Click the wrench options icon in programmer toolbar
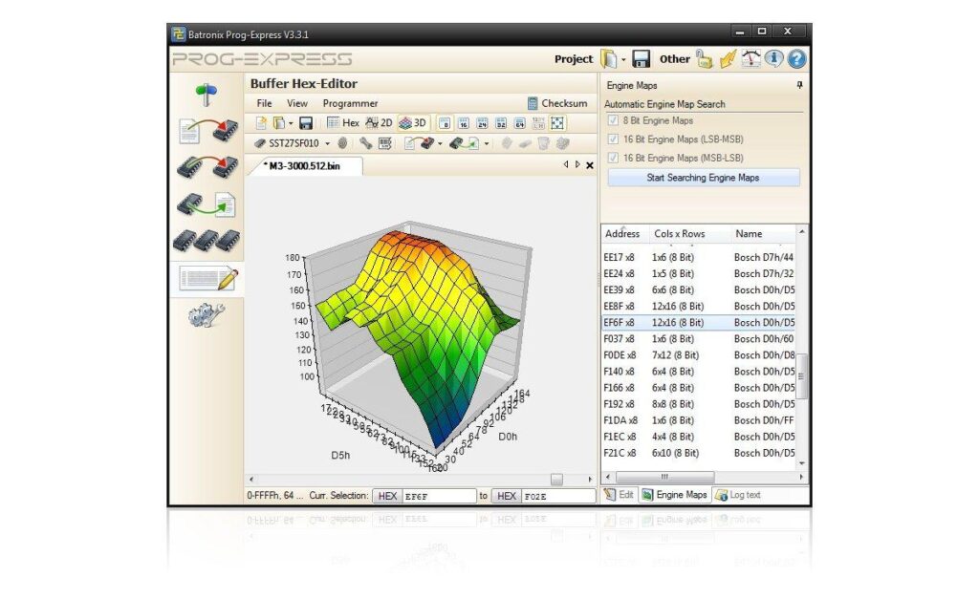This screenshot has width=979, height=599. click(x=366, y=143)
